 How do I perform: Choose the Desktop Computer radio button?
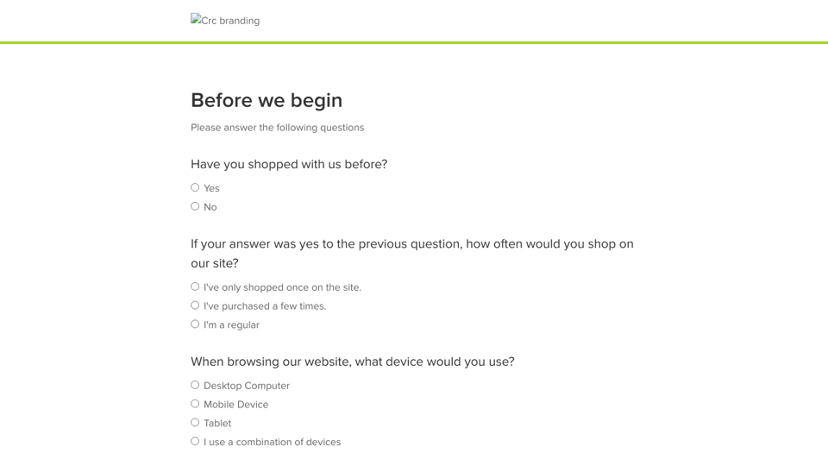[195, 385]
